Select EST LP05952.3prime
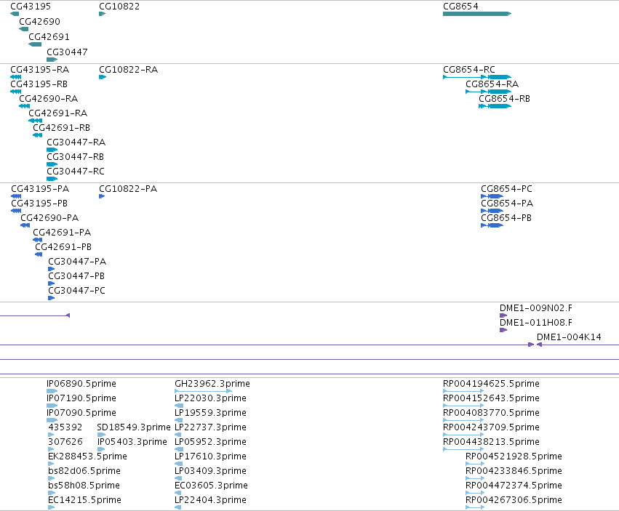619x511 pixels. pyautogui.click(x=210, y=442)
